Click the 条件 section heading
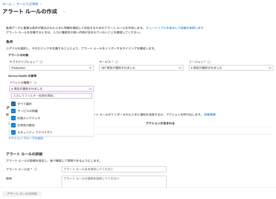This screenshot has width=276, height=199. (x=9, y=42)
